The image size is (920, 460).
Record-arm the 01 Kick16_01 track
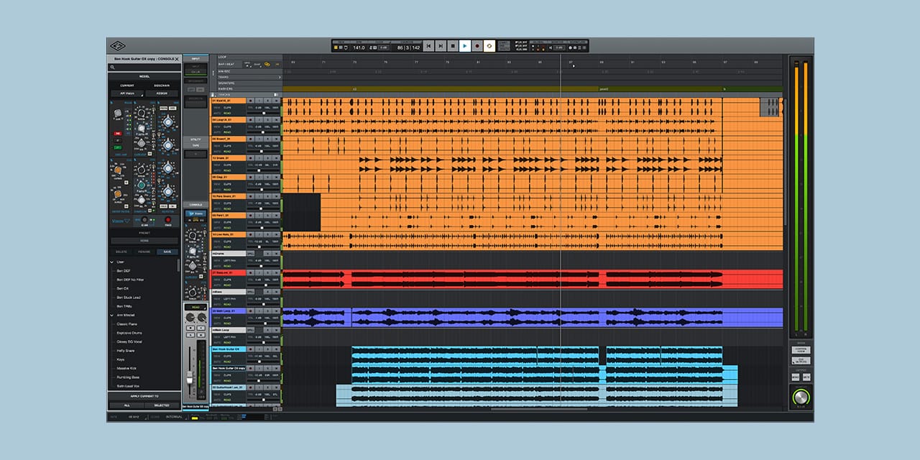tap(251, 100)
